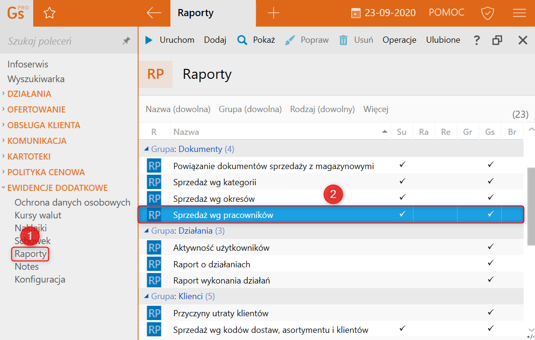Click RP icon of Sprzedaż wg okresów
Viewport: 535px width, 340px height.
154,198
